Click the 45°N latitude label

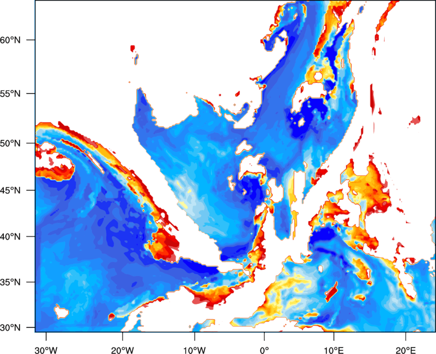click(10, 190)
